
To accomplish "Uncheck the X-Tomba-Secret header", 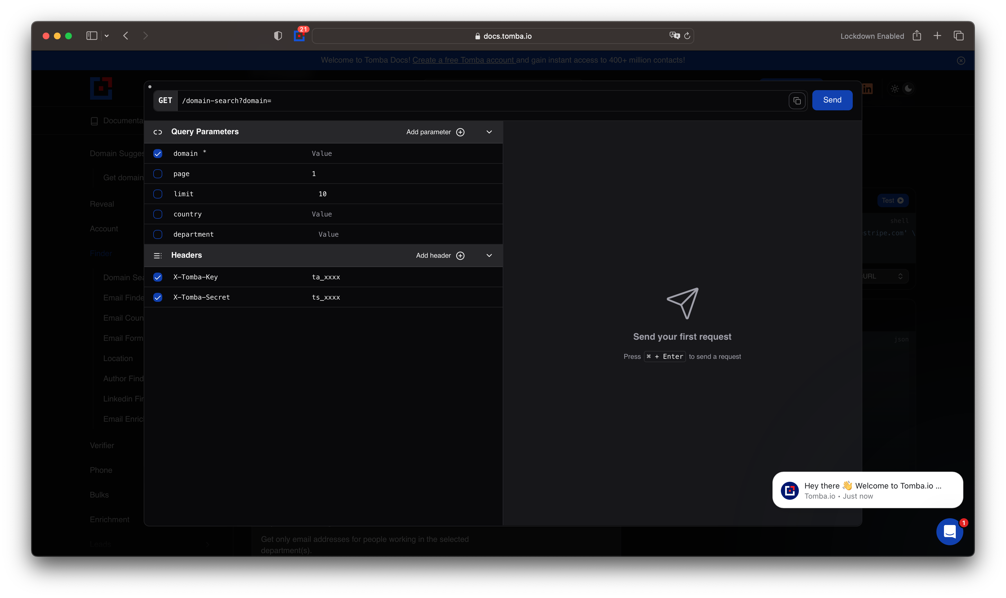I will point(157,297).
